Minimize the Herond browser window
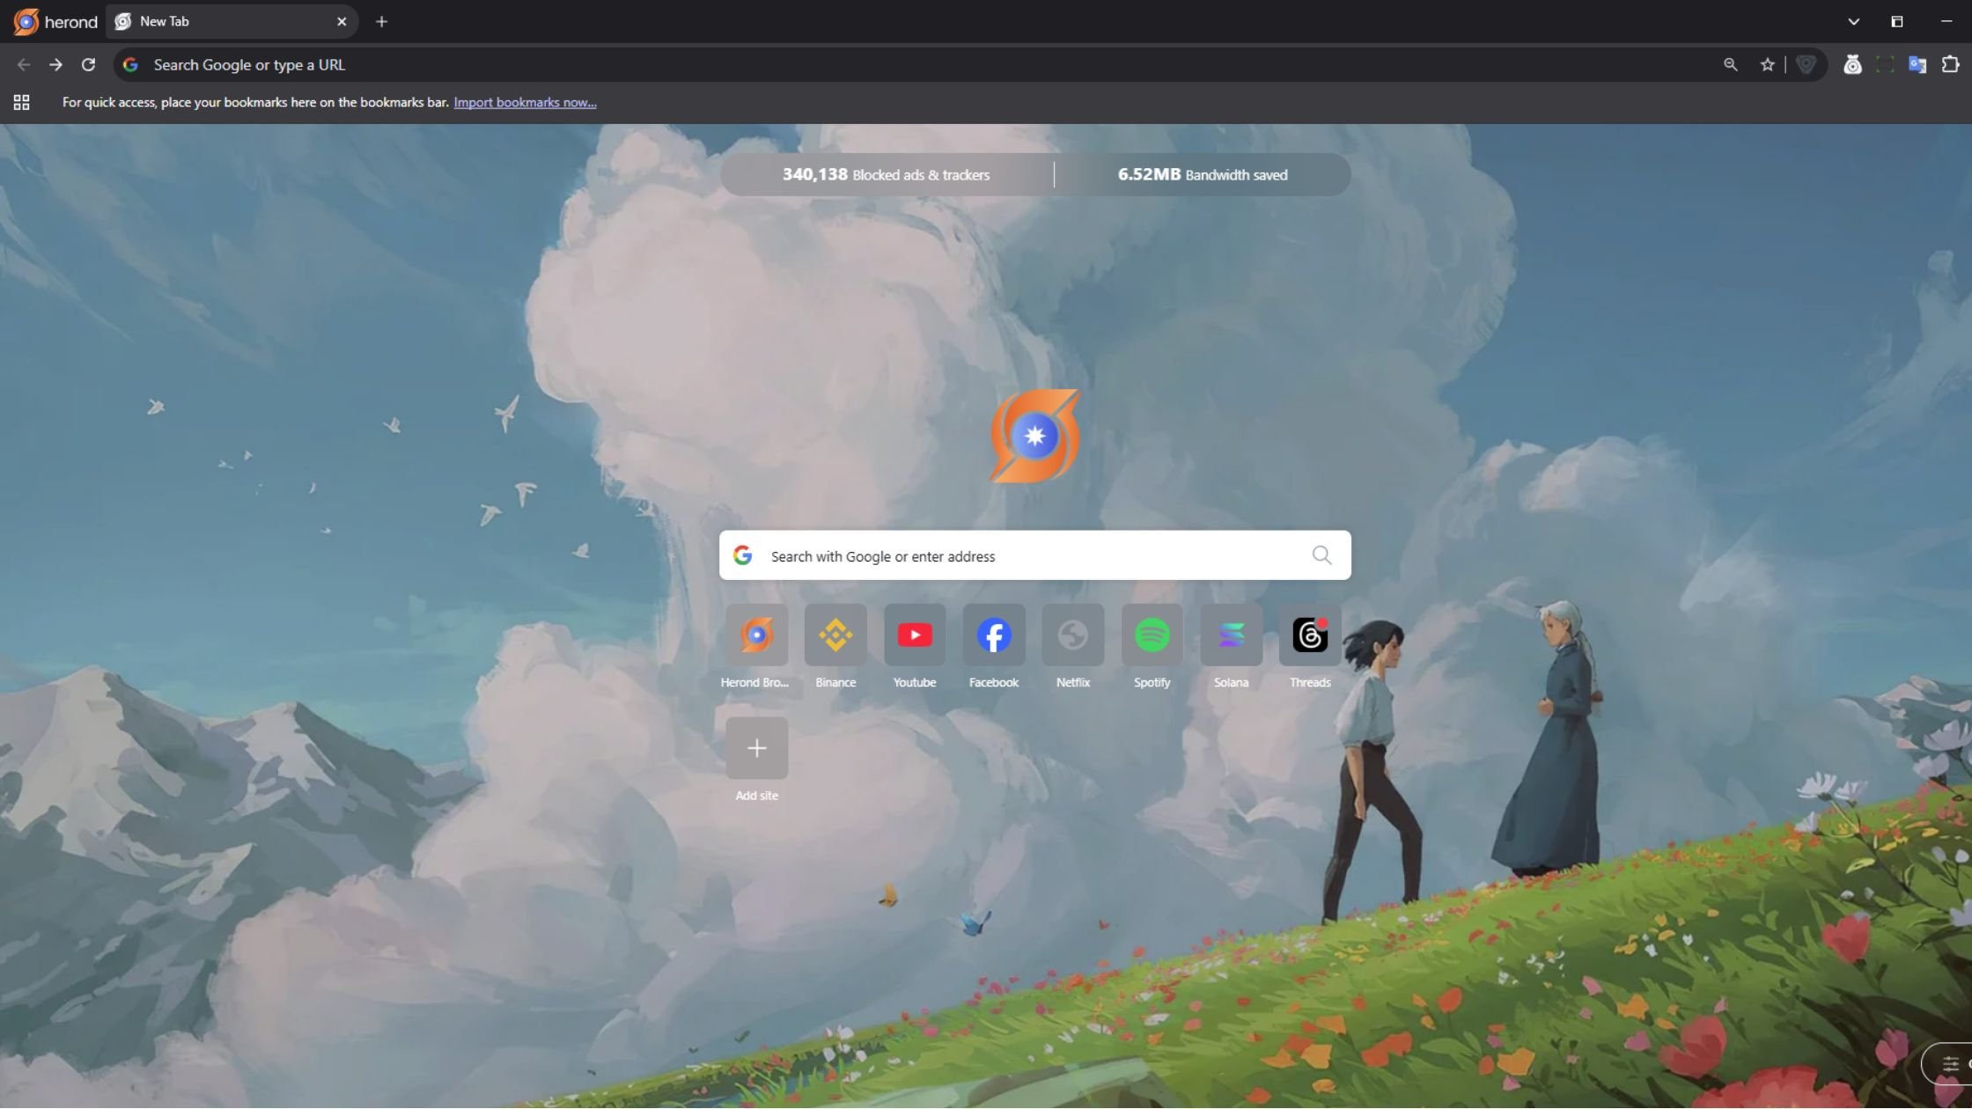Screen dimensions: 1972x1109 tap(1946, 21)
